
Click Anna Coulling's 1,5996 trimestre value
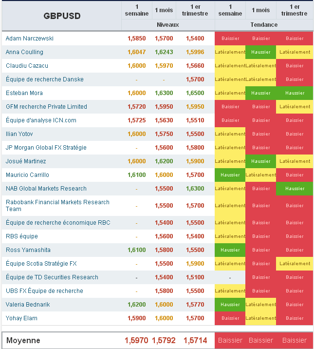[195, 52]
